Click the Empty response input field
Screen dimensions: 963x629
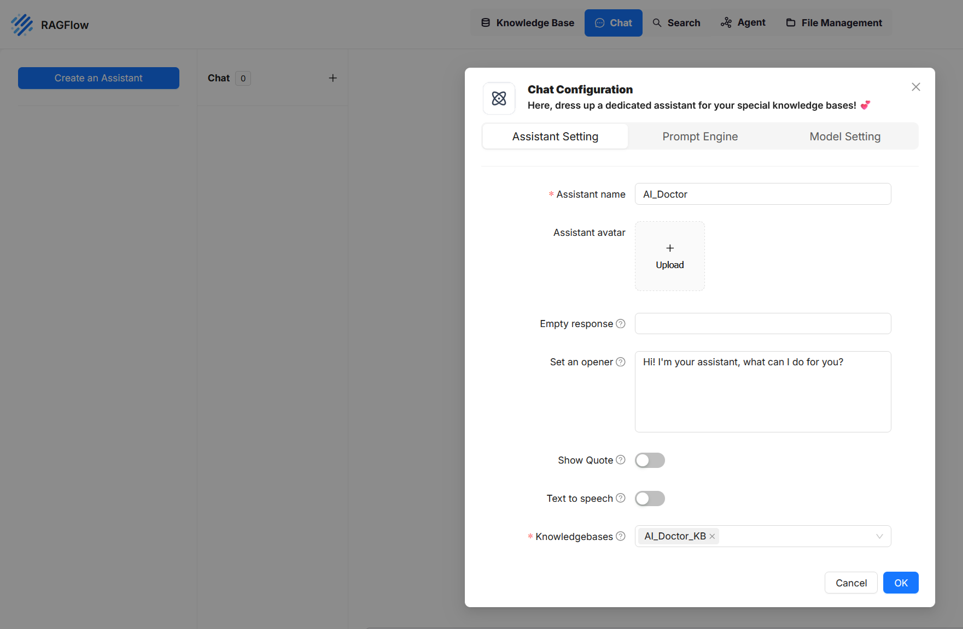[763, 324]
